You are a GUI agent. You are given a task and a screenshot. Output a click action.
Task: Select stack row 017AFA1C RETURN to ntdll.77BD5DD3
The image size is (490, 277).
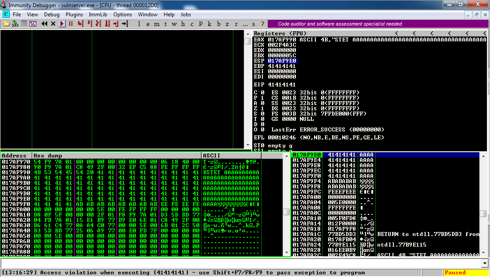point(385,234)
